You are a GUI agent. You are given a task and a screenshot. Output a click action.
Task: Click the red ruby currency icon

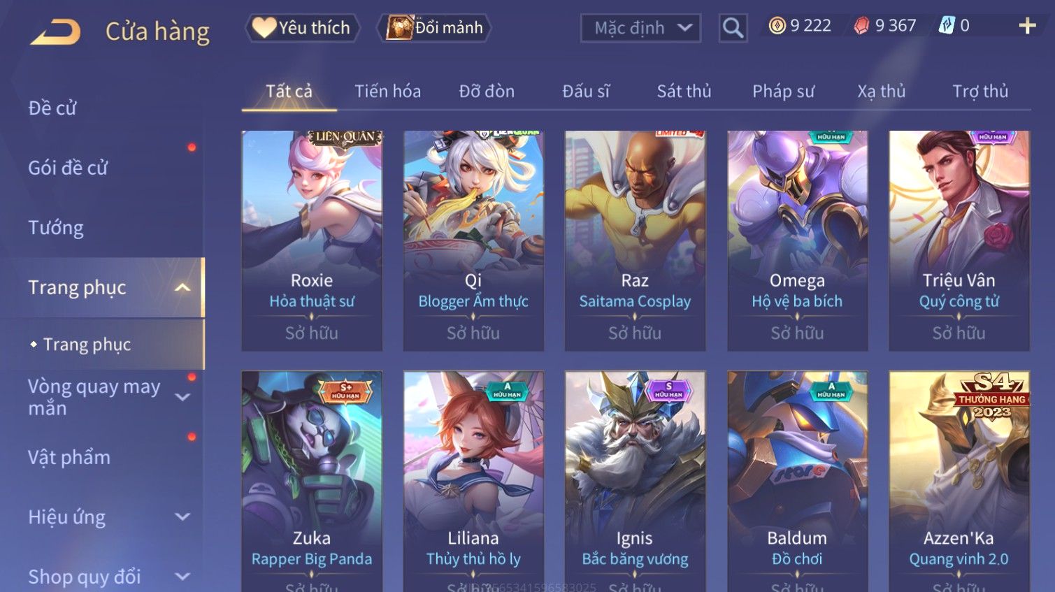tap(861, 26)
